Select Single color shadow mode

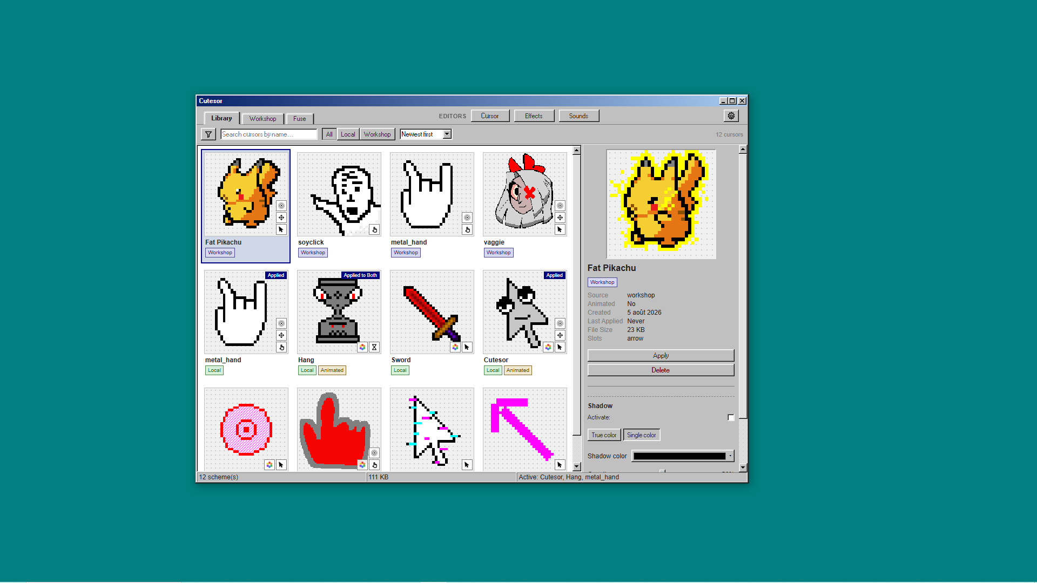point(642,435)
